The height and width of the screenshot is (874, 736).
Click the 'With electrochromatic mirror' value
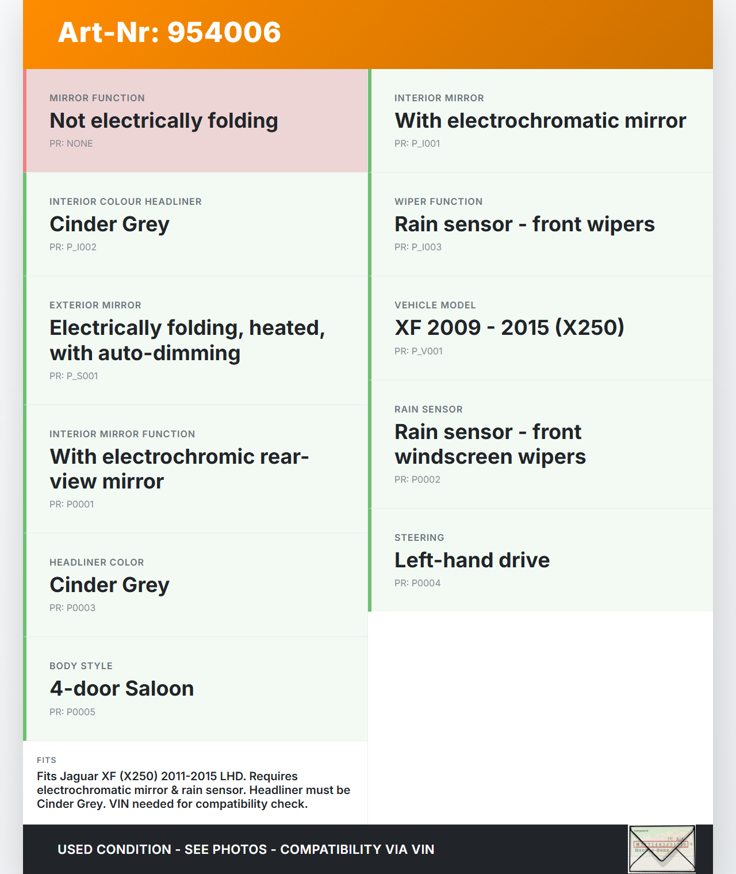[x=540, y=121]
